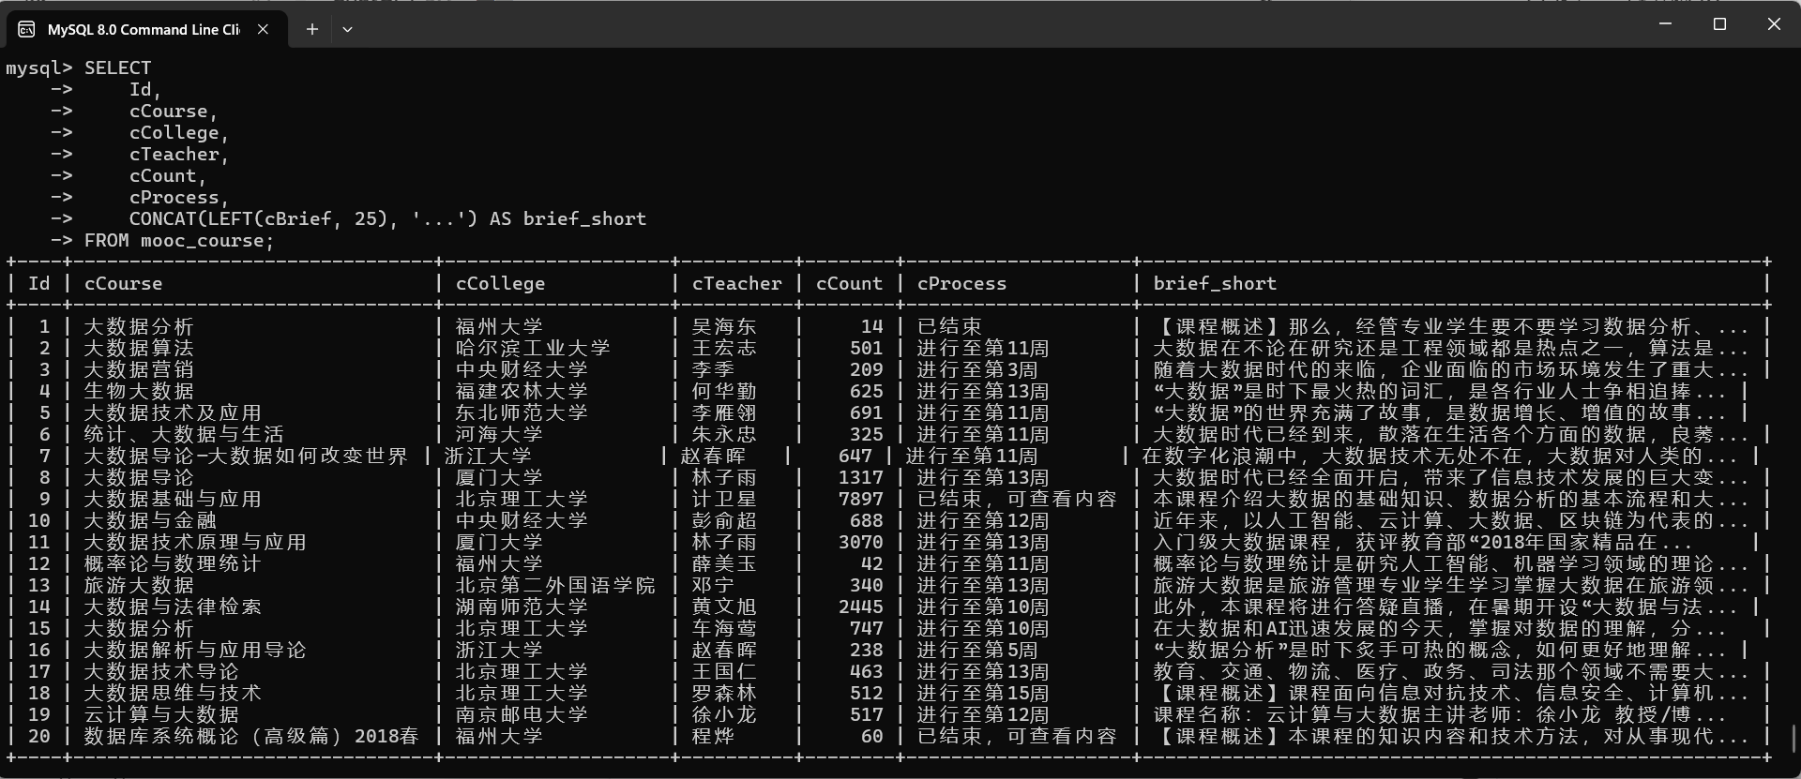Click the cTeacher column header
The height and width of the screenshot is (779, 1801).
(x=736, y=283)
